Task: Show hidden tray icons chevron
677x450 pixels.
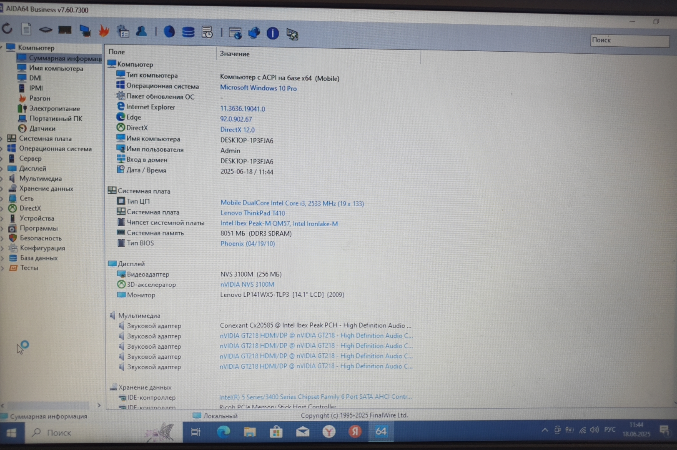Action: coord(545,430)
